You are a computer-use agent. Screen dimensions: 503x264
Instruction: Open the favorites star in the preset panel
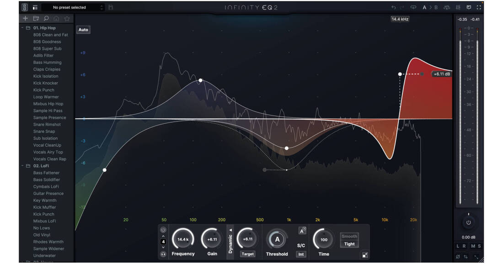pos(66,18)
